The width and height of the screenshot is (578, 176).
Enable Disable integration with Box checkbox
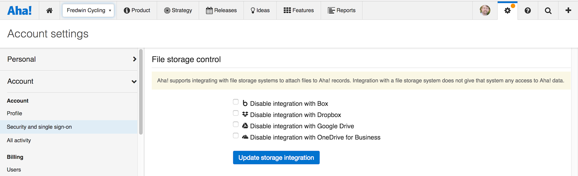pyautogui.click(x=236, y=102)
